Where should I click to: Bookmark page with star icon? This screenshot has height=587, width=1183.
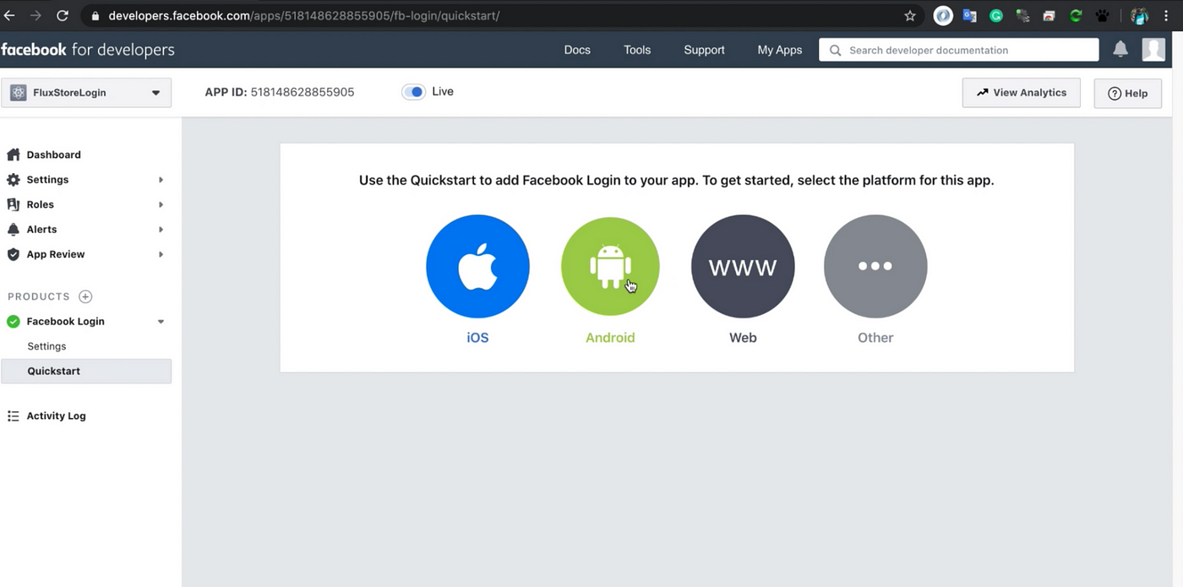[x=910, y=15]
